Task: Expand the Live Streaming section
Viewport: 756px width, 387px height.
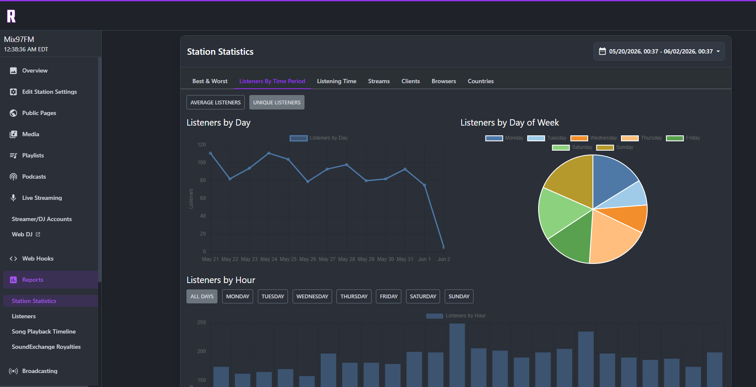Action: [x=51, y=198]
